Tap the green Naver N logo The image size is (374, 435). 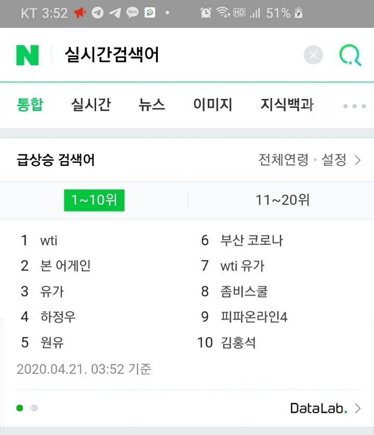click(x=28, y=55)
